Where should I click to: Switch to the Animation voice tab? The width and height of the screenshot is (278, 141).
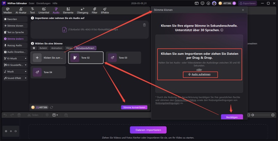[x=57, y=48]
